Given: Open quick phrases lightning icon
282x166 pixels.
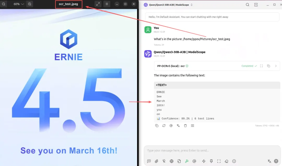Looking at the screenshot, I should tap(204, 161).
